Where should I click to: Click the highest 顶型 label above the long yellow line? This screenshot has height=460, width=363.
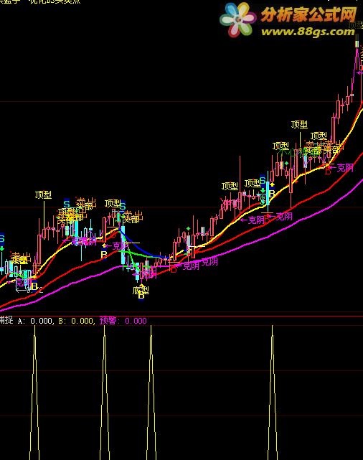(299, 125)
